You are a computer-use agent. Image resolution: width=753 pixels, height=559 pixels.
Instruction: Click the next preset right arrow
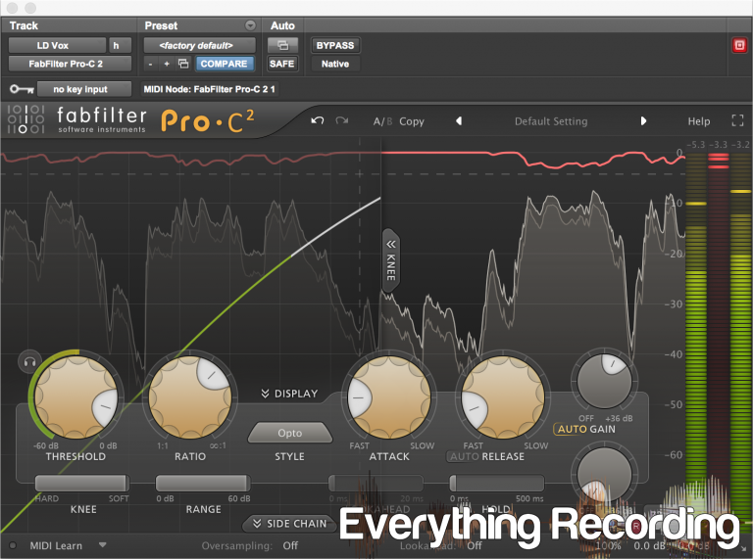tap(643, 120)
